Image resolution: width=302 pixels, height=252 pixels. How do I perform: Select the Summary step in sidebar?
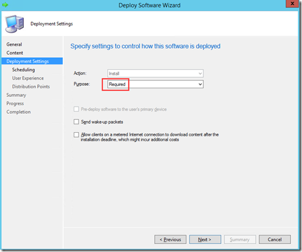(16, 95)
